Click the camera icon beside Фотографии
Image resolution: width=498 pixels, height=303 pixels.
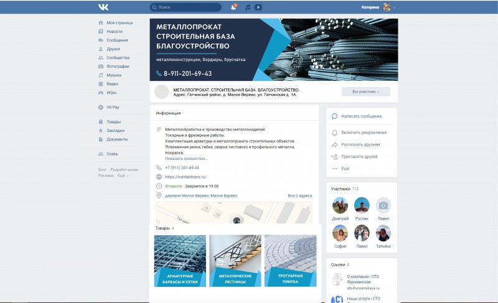(x=101, y=67)
